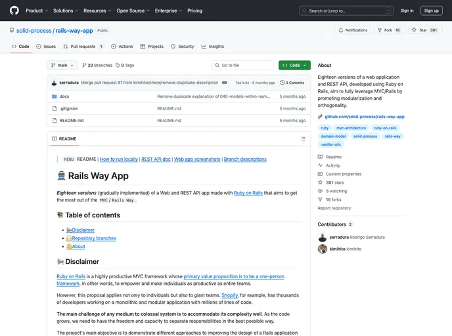Click the Fork repository button

[392, 30]
